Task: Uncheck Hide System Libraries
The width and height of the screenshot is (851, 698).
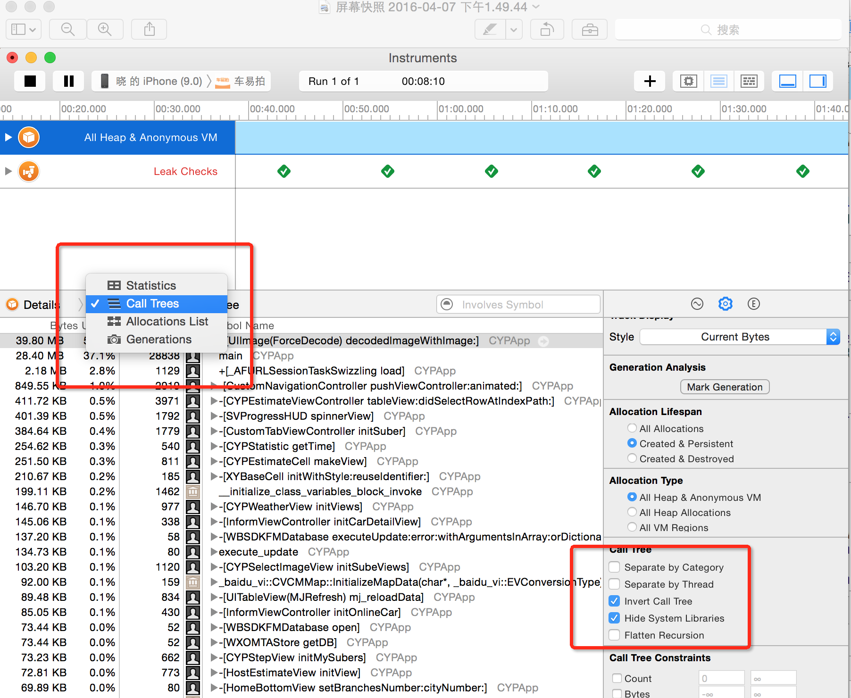Action: (614, 618)
